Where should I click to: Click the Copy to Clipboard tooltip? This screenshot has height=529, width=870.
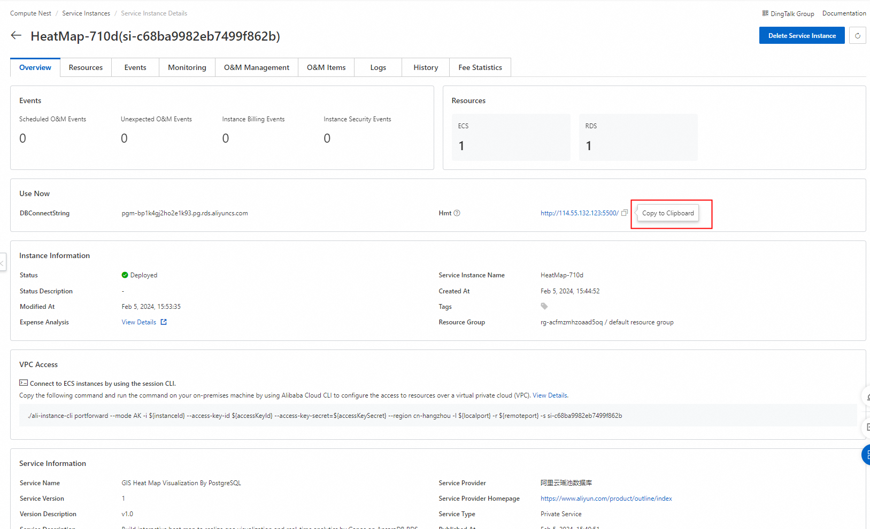668,213
